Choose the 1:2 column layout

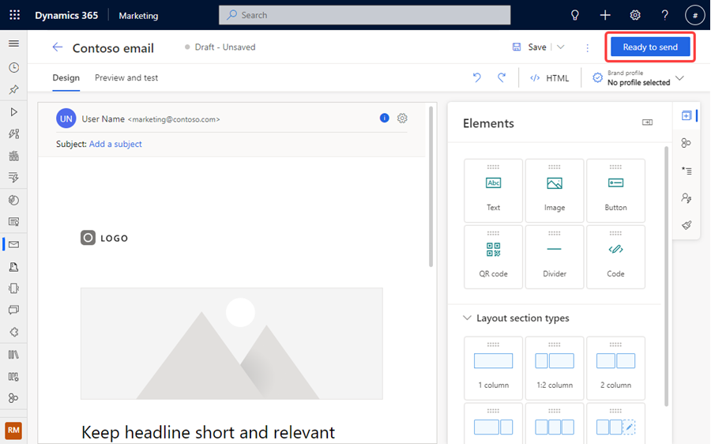click(x=555, y=368)
